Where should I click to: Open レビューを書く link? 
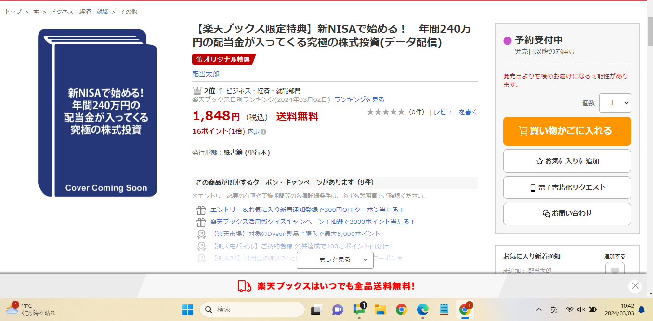(x=456, y=112)
